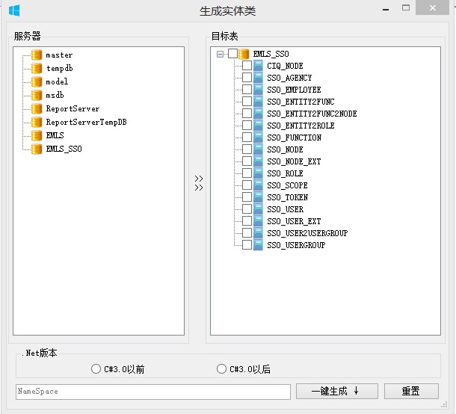This screenshot has height=414, width=456.
Task: Click the SSO_USER_EXT table icon
Action: point(258,221)
